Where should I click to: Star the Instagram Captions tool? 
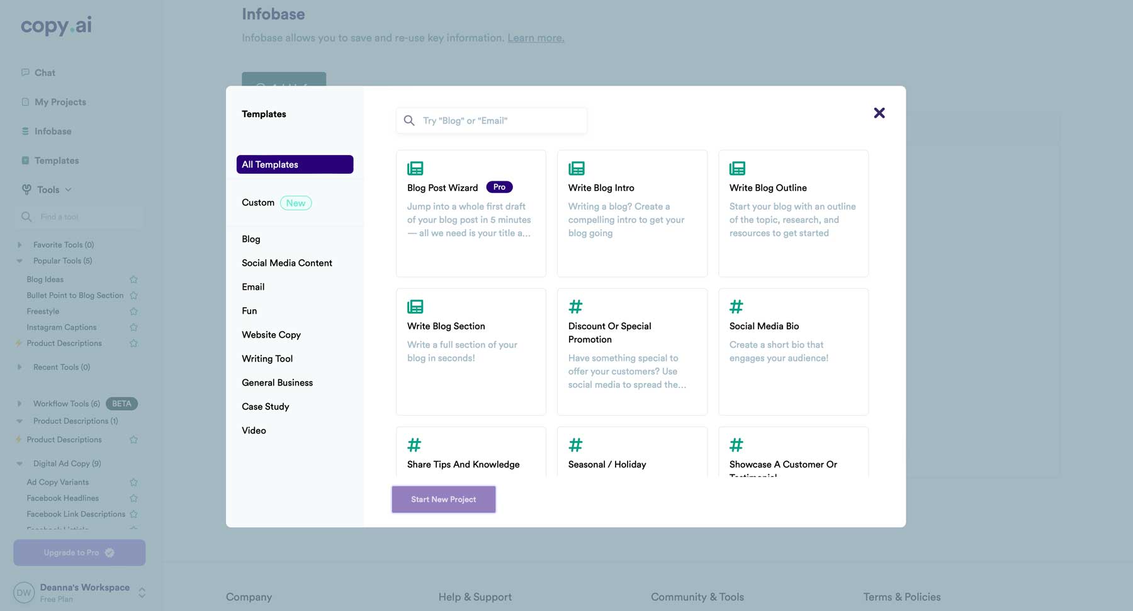133,327
